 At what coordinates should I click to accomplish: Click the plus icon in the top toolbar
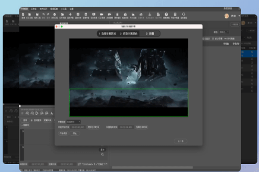pos(70,15)
